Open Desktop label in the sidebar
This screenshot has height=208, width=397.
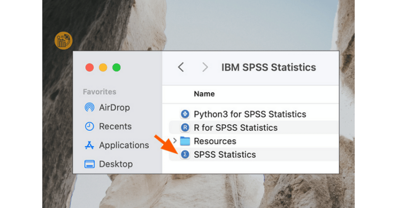(116, 164)
